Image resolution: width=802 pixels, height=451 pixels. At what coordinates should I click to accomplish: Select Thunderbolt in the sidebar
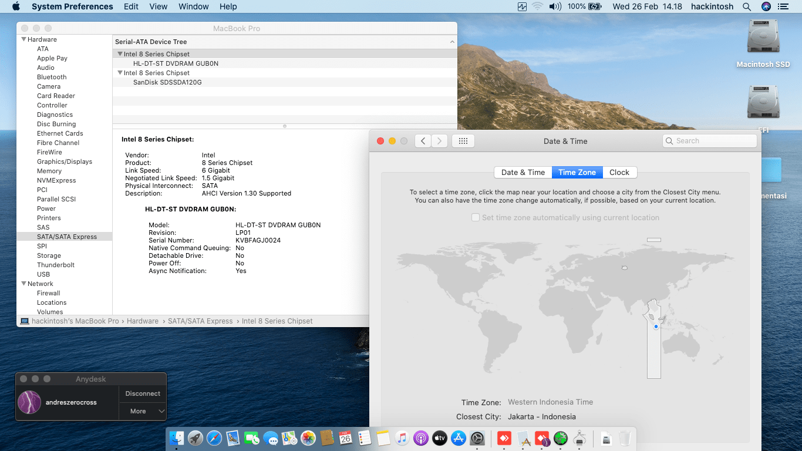(x=56, y=265)
